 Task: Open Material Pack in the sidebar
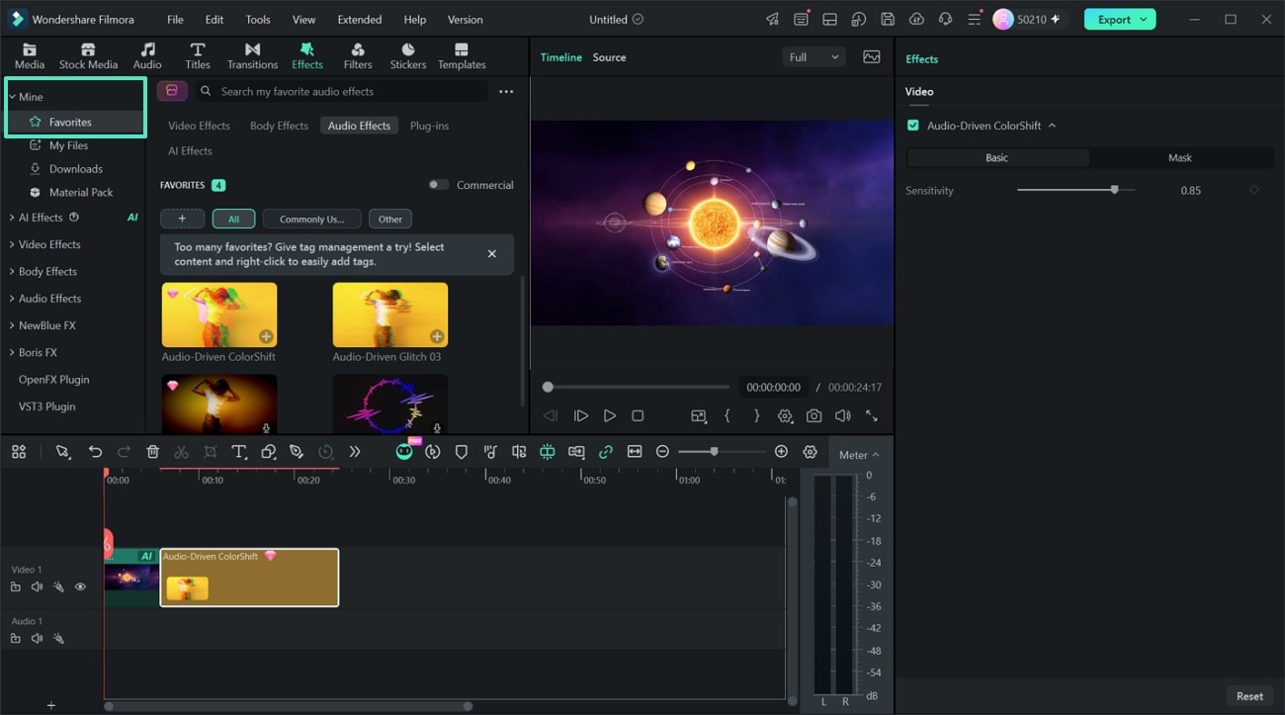[81, 193]
